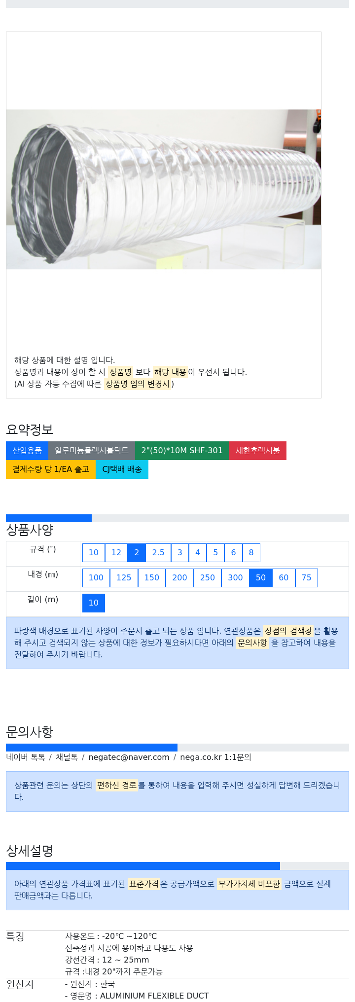
Task: Select the 알루미늄플렉시블덕트 tag
Action: [92, 451]
